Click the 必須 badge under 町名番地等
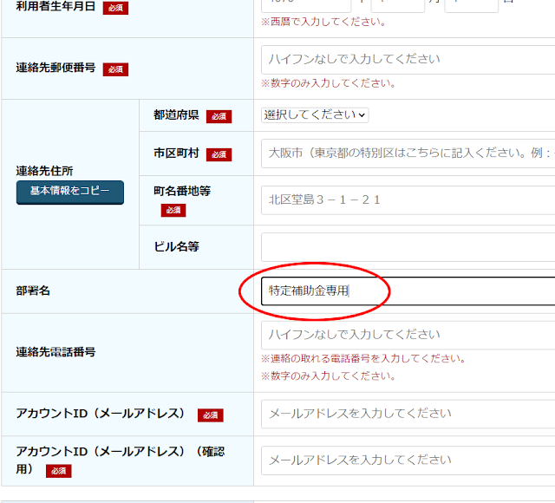 coord(173,210)
